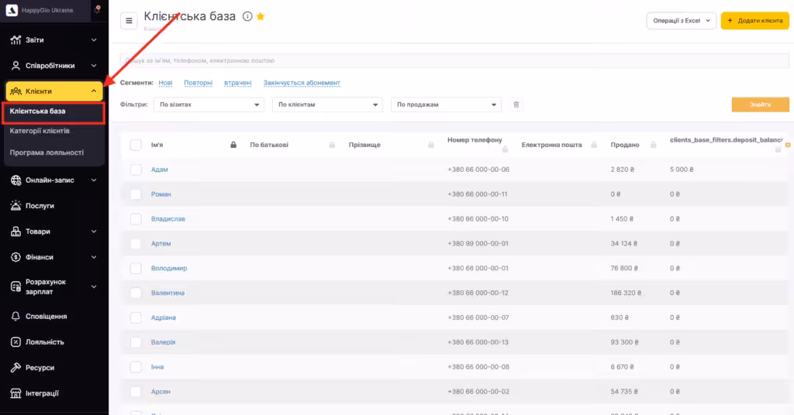Click the notification bell in sidebar header

click(x=97, y=9)
